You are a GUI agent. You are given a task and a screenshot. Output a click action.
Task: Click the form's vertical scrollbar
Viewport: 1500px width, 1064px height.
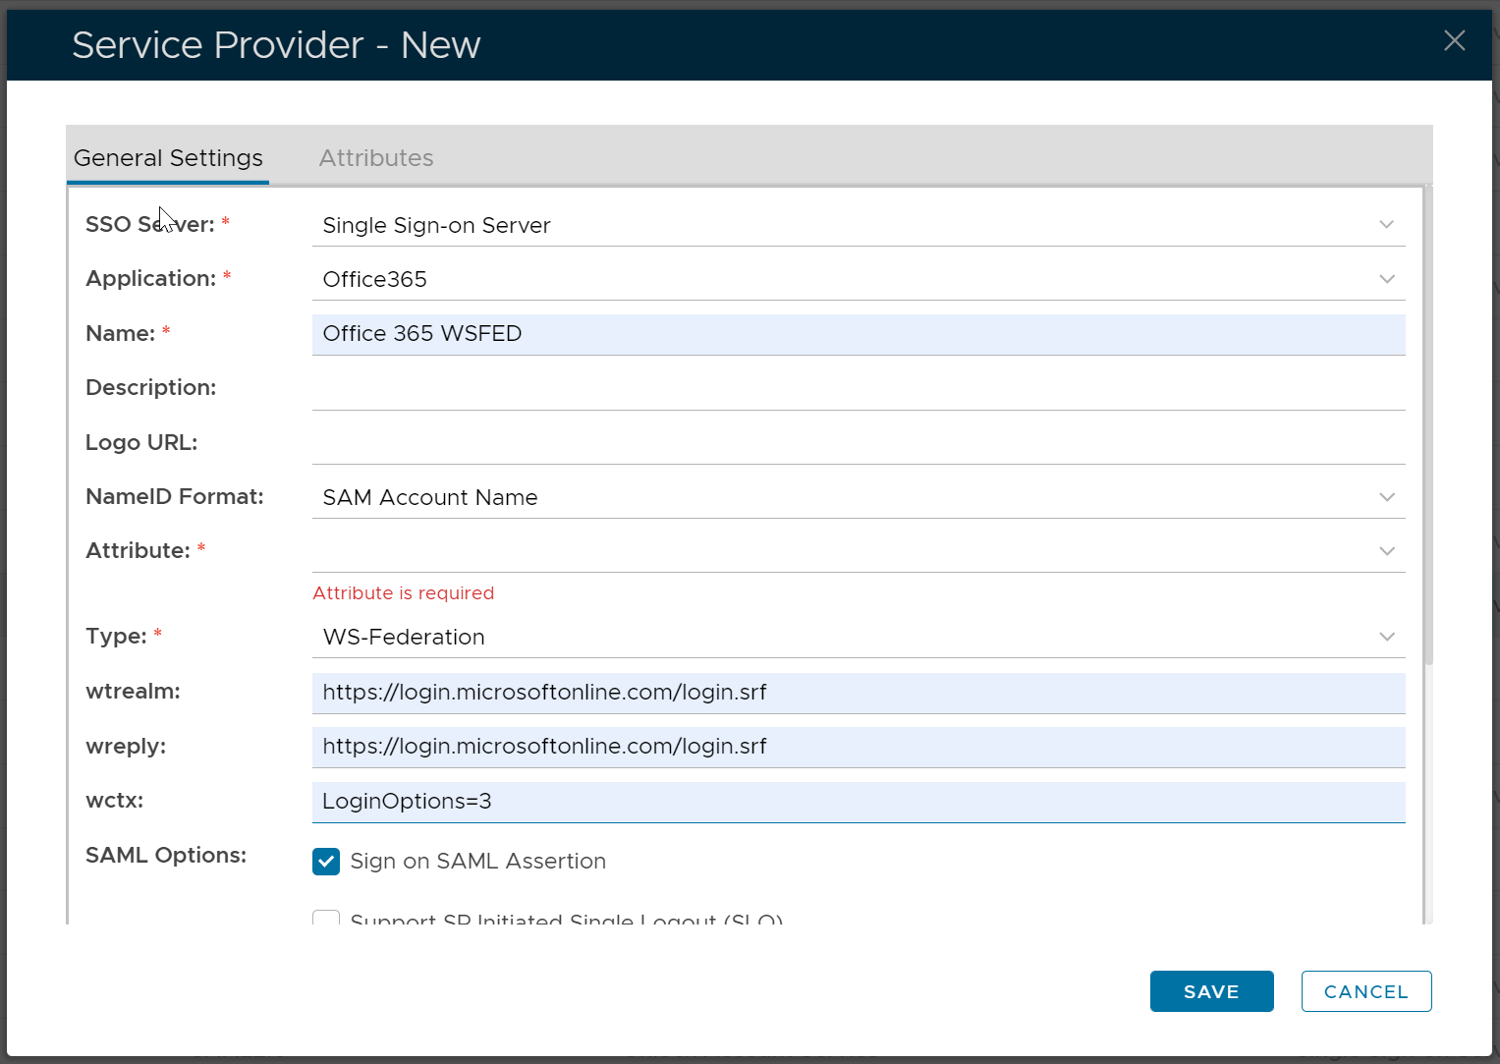coord(1428,424)
